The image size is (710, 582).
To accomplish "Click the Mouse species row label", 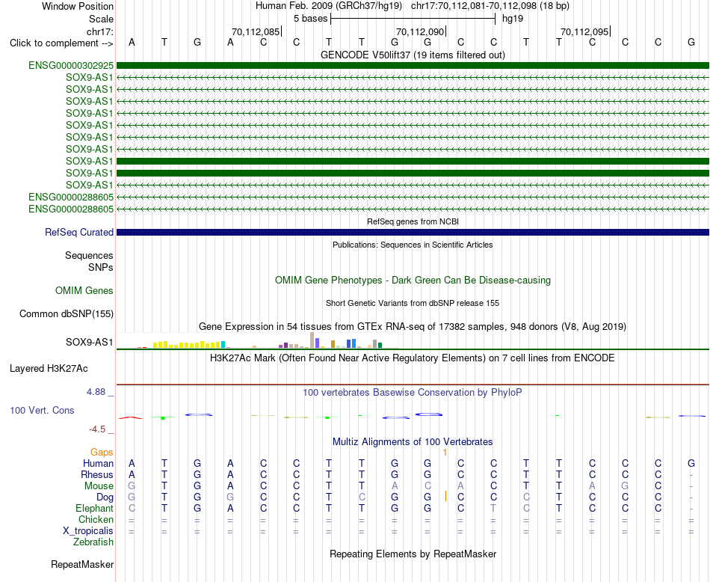I will [99, 486].
